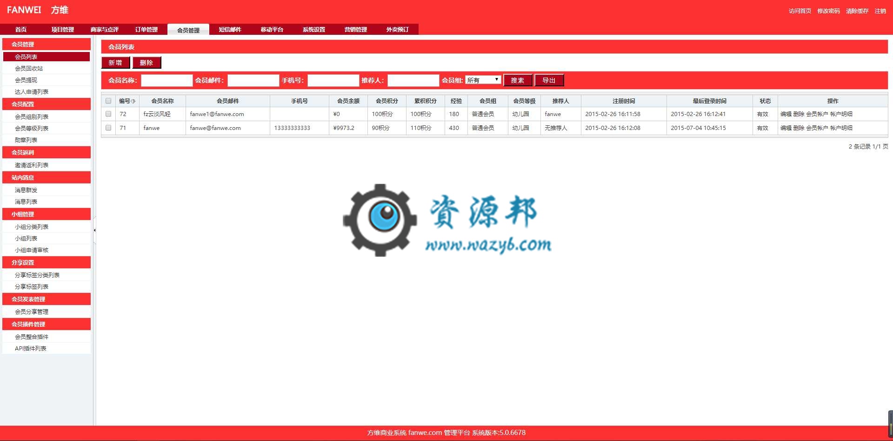Click the 分享设置 sidebar section header
Image resolution: width=893 pixels, height=441 pixels.
pyautogui.click(x=47, y=262)
